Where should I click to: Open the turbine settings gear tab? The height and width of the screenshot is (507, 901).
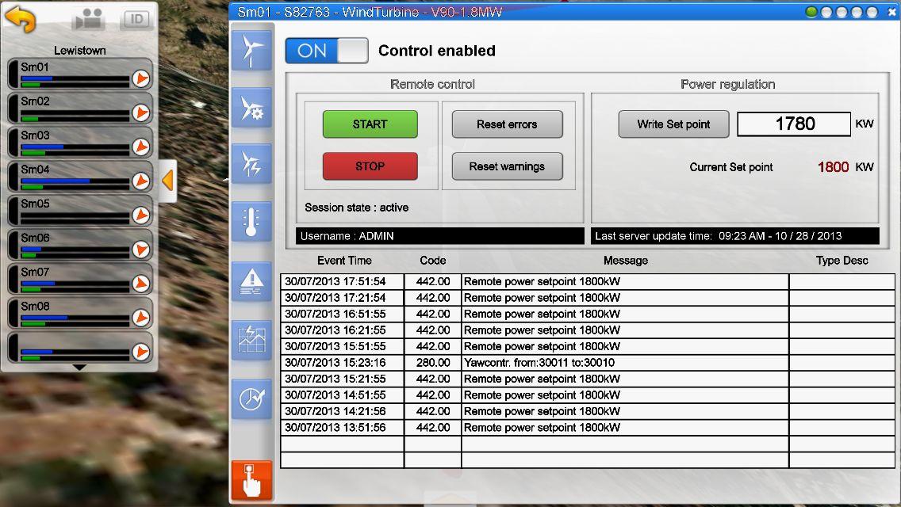coord(251,108)
